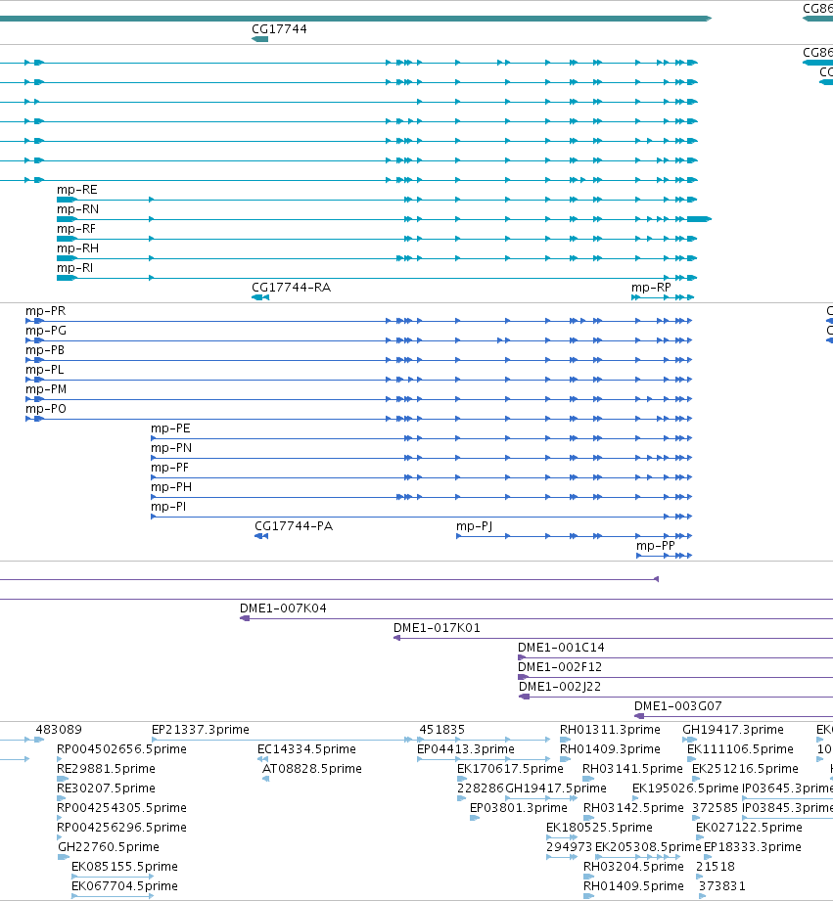The image size is (833, 901).
Task: Select protein track mp-PN
Action: tap(421, 458)
